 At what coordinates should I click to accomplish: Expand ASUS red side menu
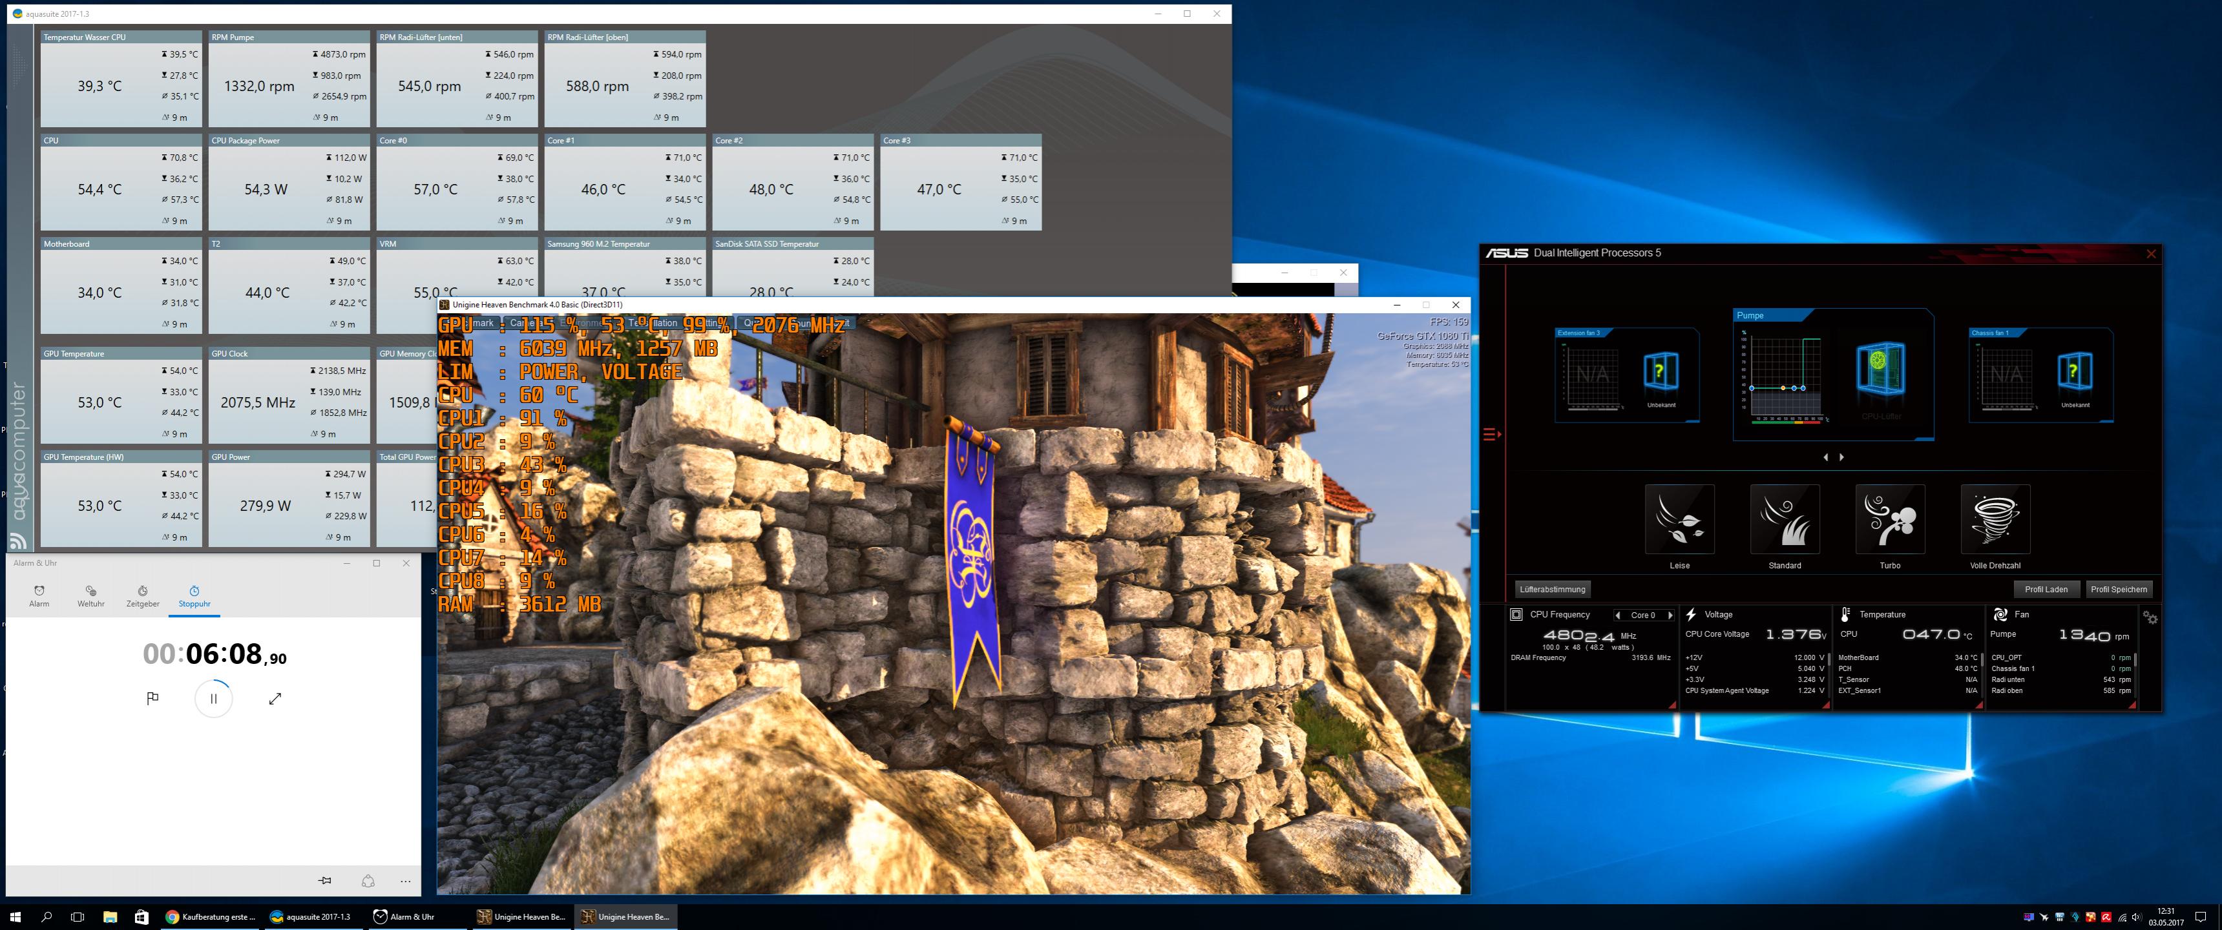[1491, 435]
